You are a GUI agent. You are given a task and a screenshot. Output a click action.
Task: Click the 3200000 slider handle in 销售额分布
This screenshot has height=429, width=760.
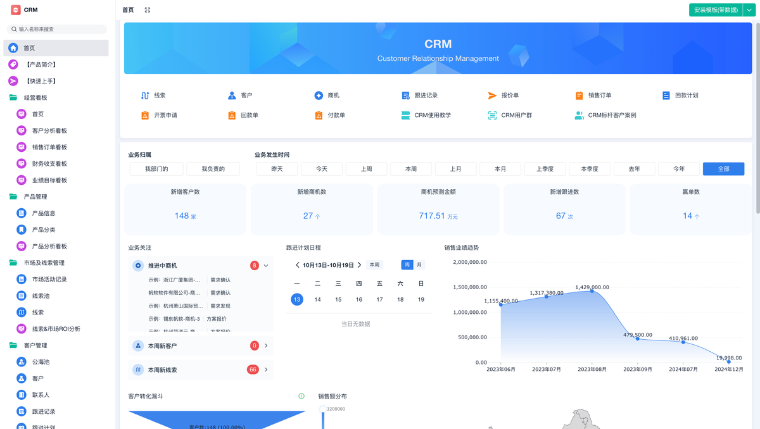click(322, 409)
